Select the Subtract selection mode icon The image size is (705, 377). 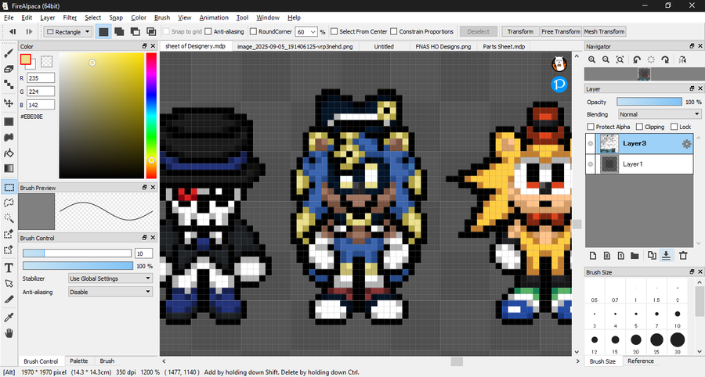point(136,31)
